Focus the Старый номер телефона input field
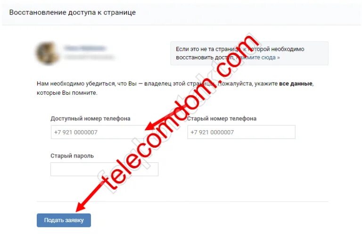 pyautogui.click(x=241, y=132)
